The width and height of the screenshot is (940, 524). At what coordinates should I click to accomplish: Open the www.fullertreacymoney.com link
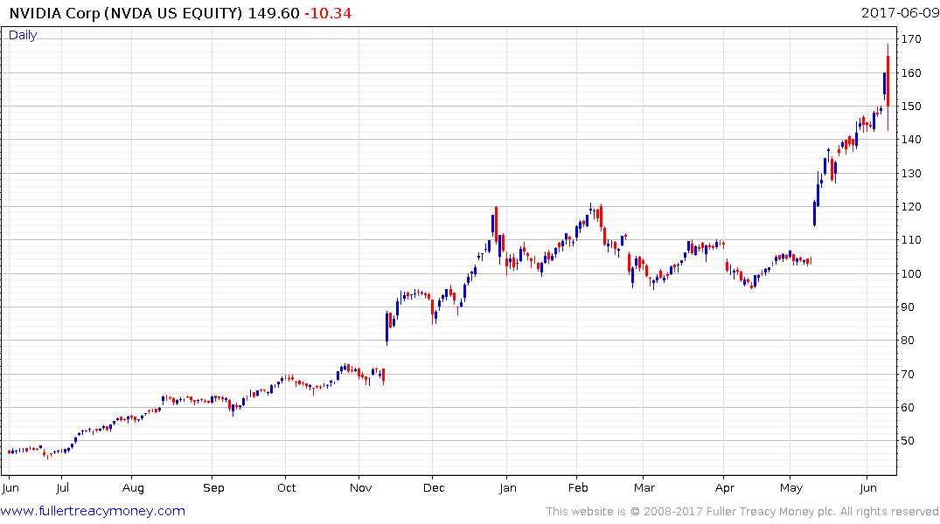(x=93, y=511)
